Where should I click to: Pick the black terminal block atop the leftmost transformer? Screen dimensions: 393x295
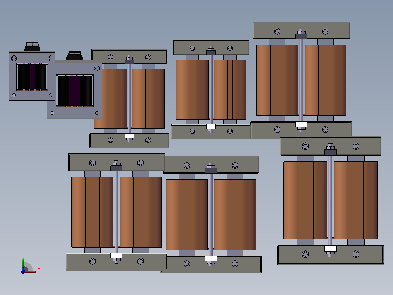pyautogui.click(x=32, y=47)
